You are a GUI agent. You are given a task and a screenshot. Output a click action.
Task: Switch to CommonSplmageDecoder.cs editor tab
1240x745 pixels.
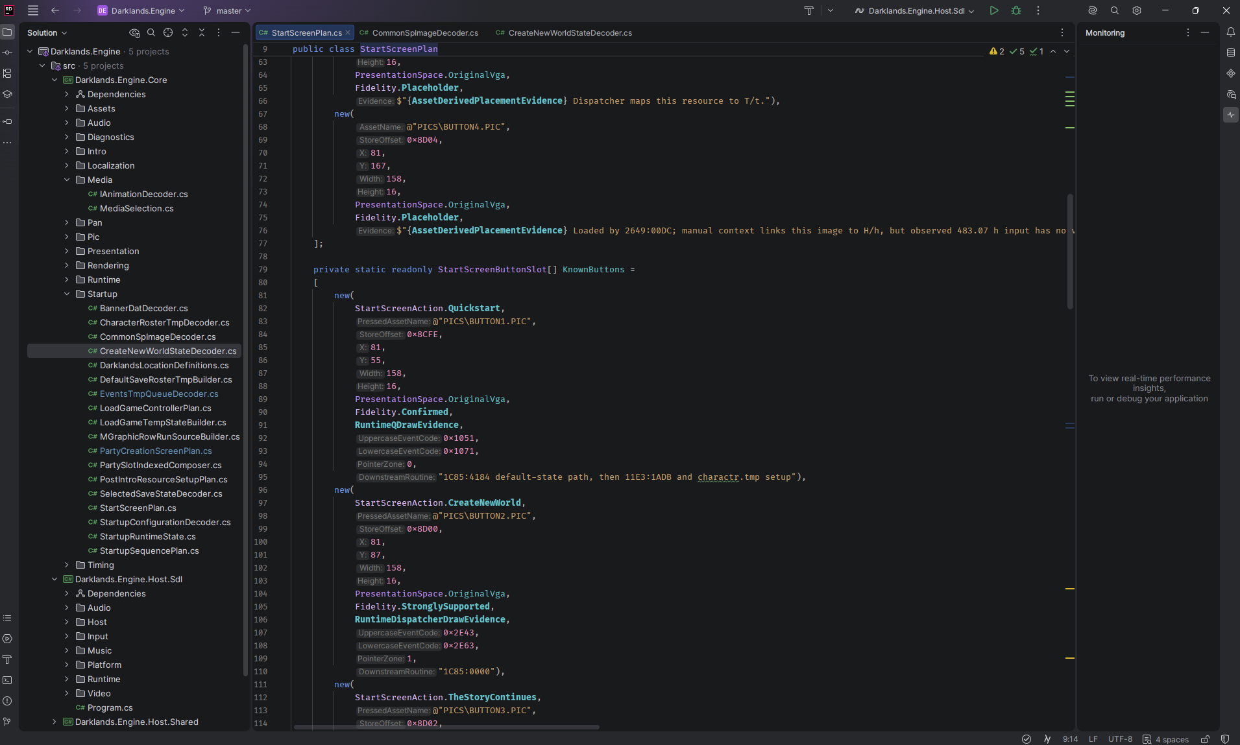[x=419, y=32]
